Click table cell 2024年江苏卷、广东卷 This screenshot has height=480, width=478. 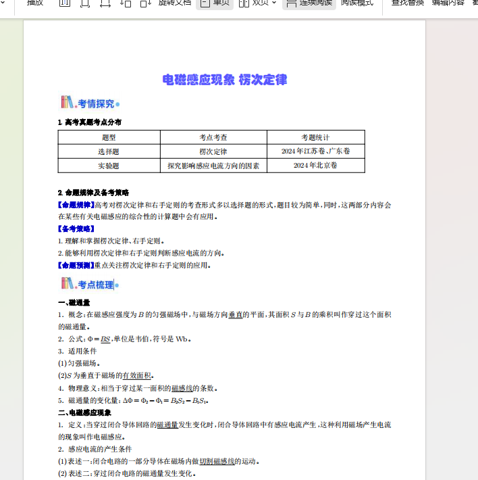(316, 151)
